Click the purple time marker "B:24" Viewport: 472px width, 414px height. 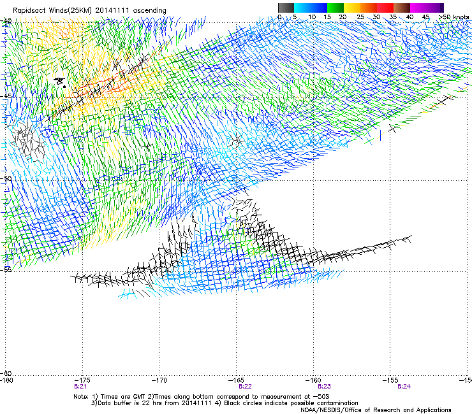[404, 387]
